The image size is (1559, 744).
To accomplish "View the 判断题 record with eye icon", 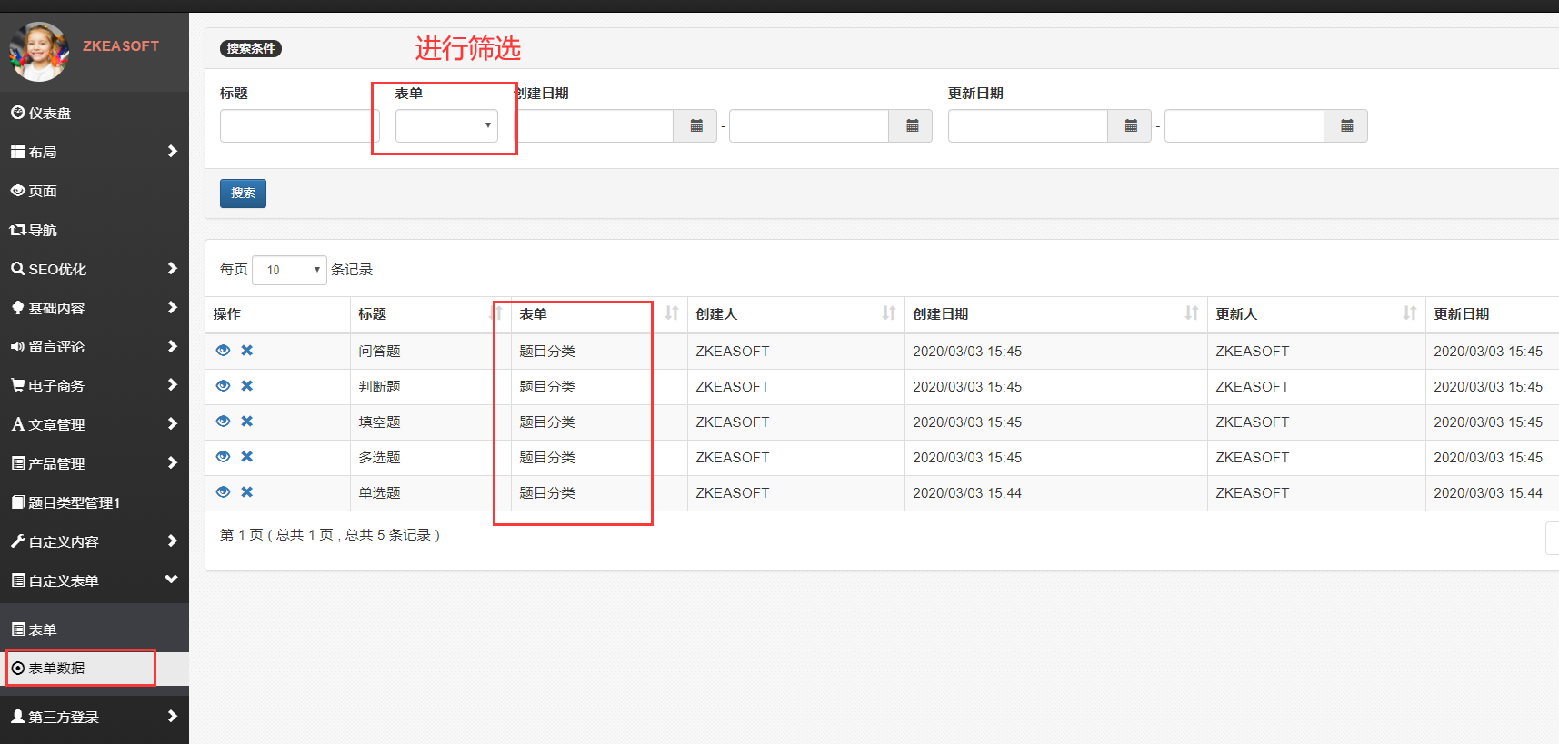I will tap(223, 386).
